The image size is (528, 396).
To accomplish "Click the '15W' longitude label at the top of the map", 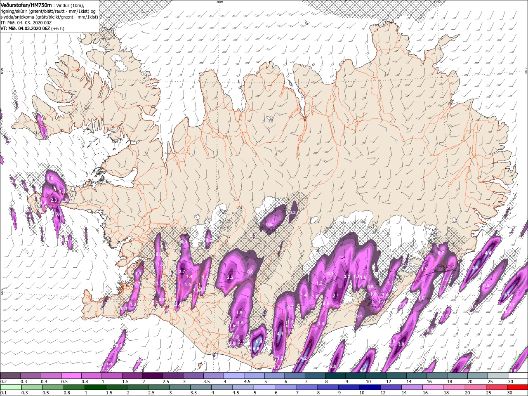I will [437, 2].
